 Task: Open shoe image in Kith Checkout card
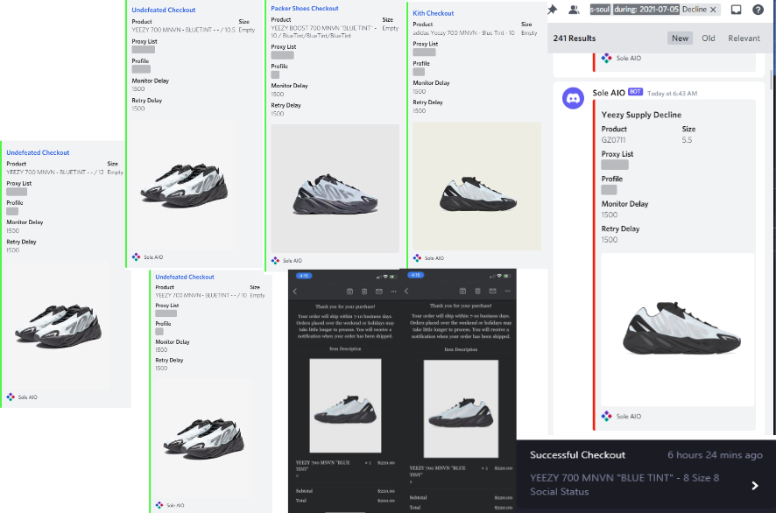pos(477,186)
